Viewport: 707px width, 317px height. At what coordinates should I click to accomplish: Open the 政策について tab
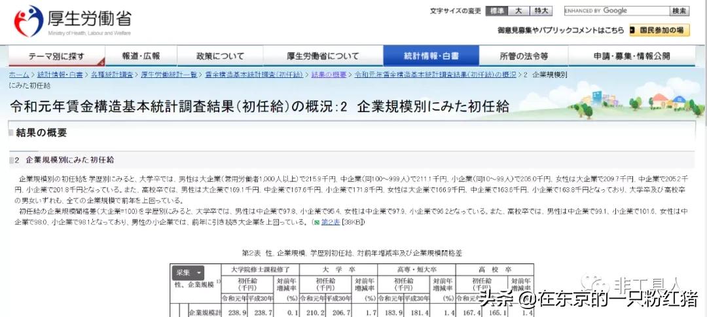220,56
